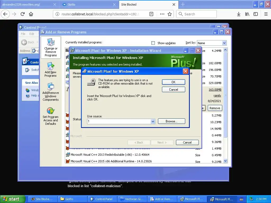This screenshot has width=271, height=203.
Task: Switch to Vectorian Giotto taskbar button
Action: (132, 199)
